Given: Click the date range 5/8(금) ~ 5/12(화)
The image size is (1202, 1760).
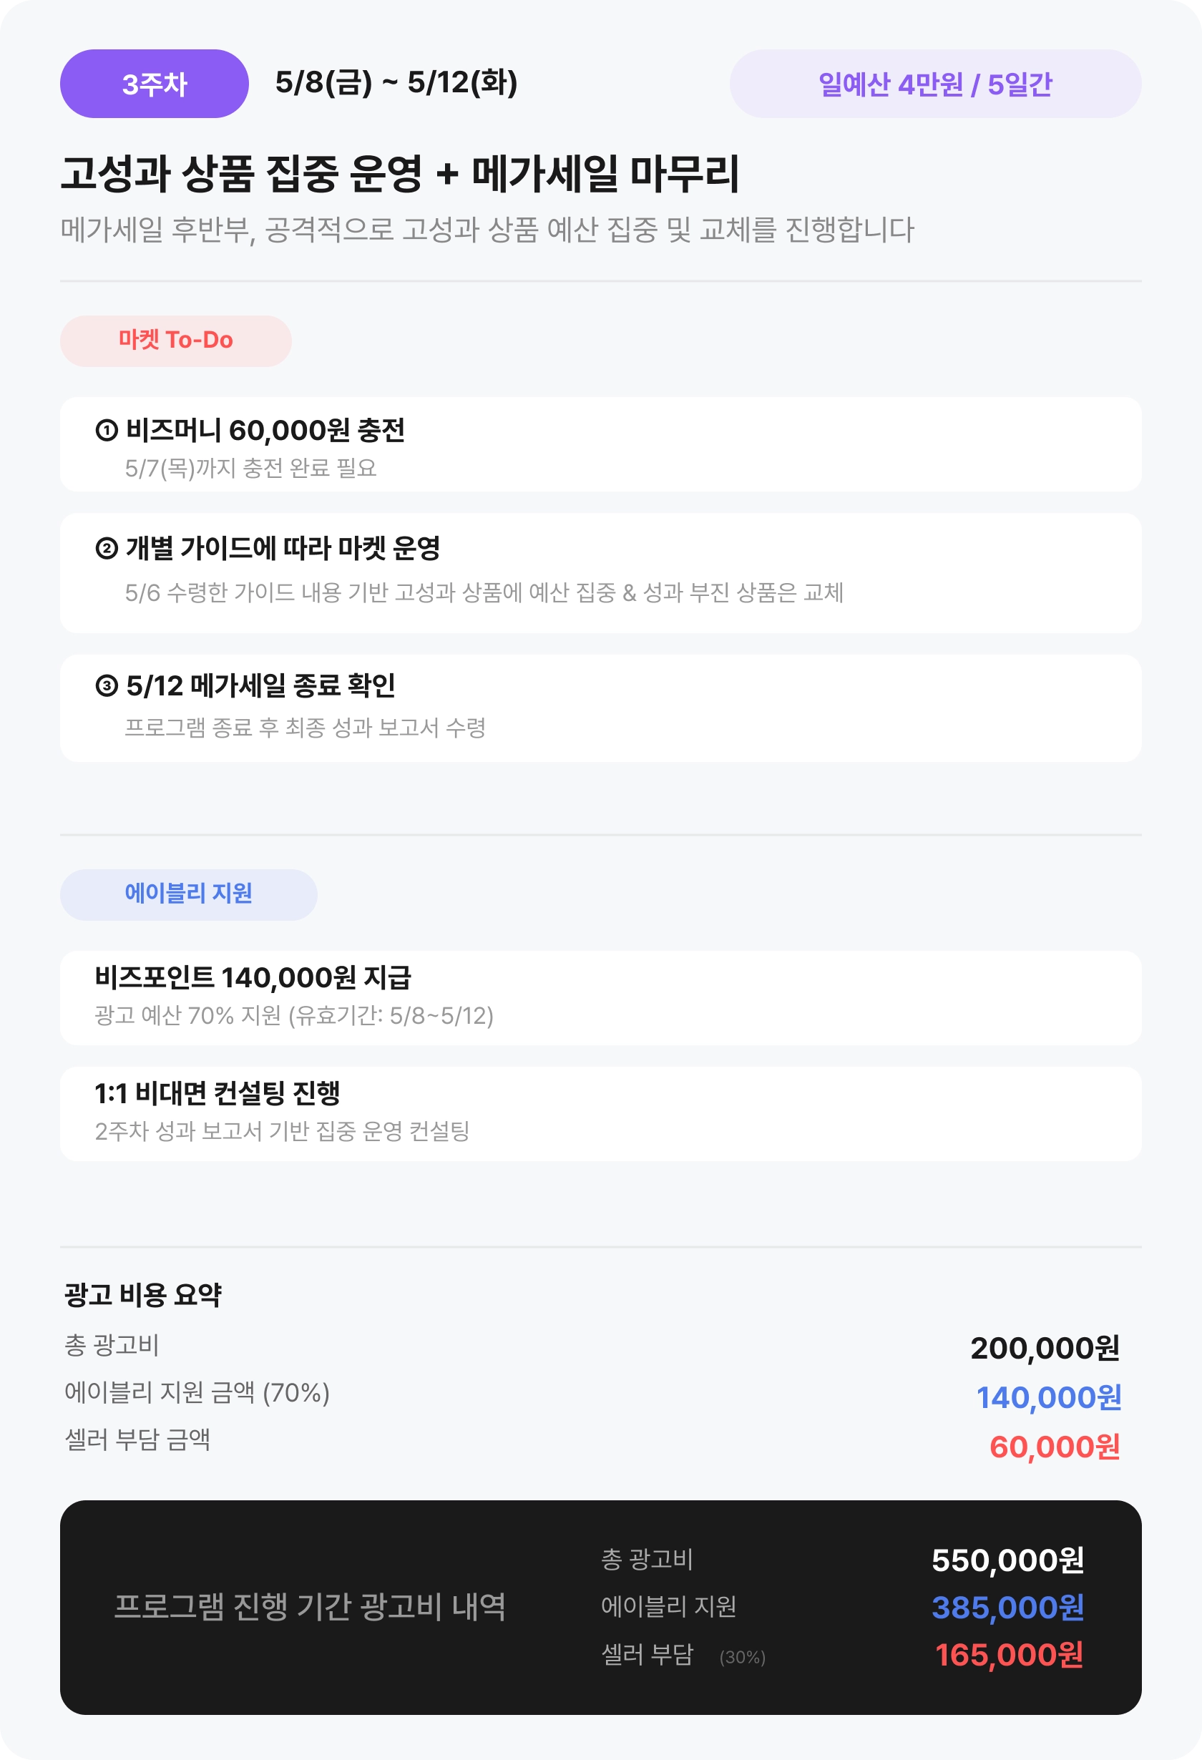Looking at the screenshot, I should click(396, 82).
